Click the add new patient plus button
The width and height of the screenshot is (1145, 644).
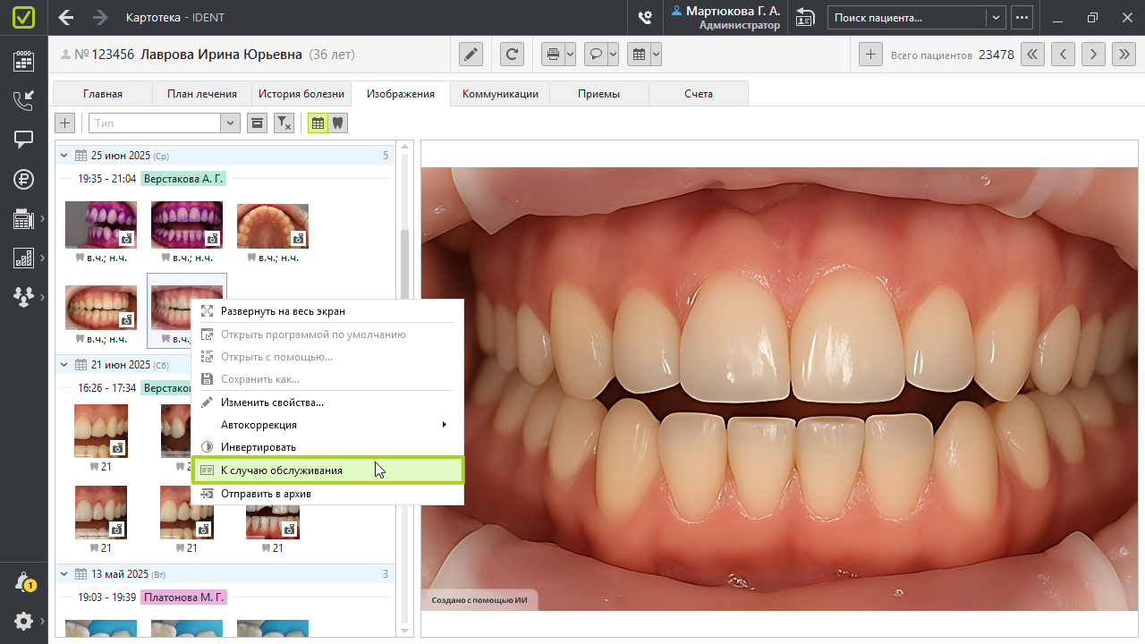(x=870, y=55)
